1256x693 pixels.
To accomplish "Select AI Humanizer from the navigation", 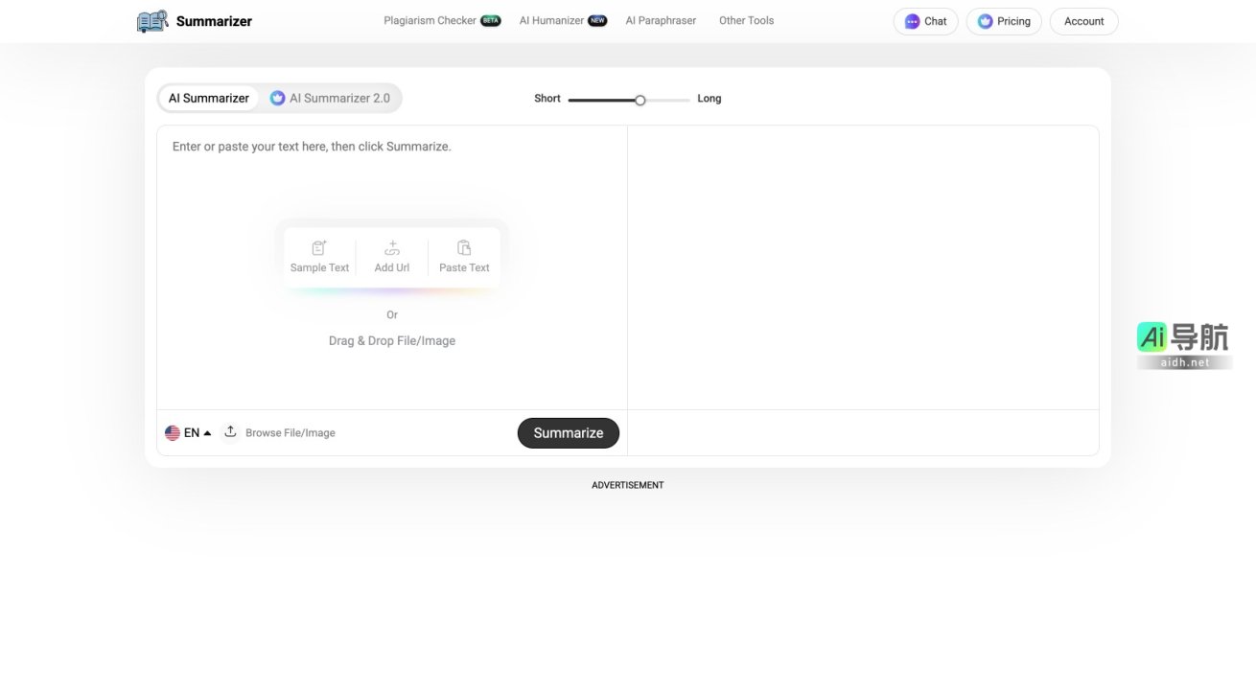I will 552,20.
